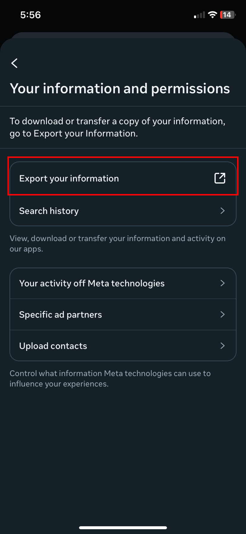
Task: Open Export your information
Action: tap(69, 178)
